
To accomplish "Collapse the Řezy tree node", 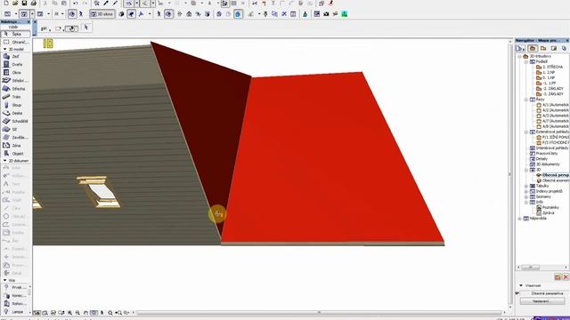I will pos(526,100).
